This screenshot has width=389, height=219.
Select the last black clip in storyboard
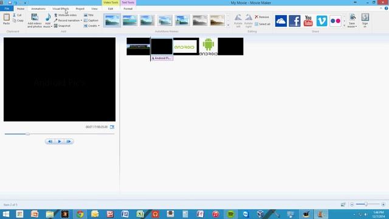tap(230, 46)
